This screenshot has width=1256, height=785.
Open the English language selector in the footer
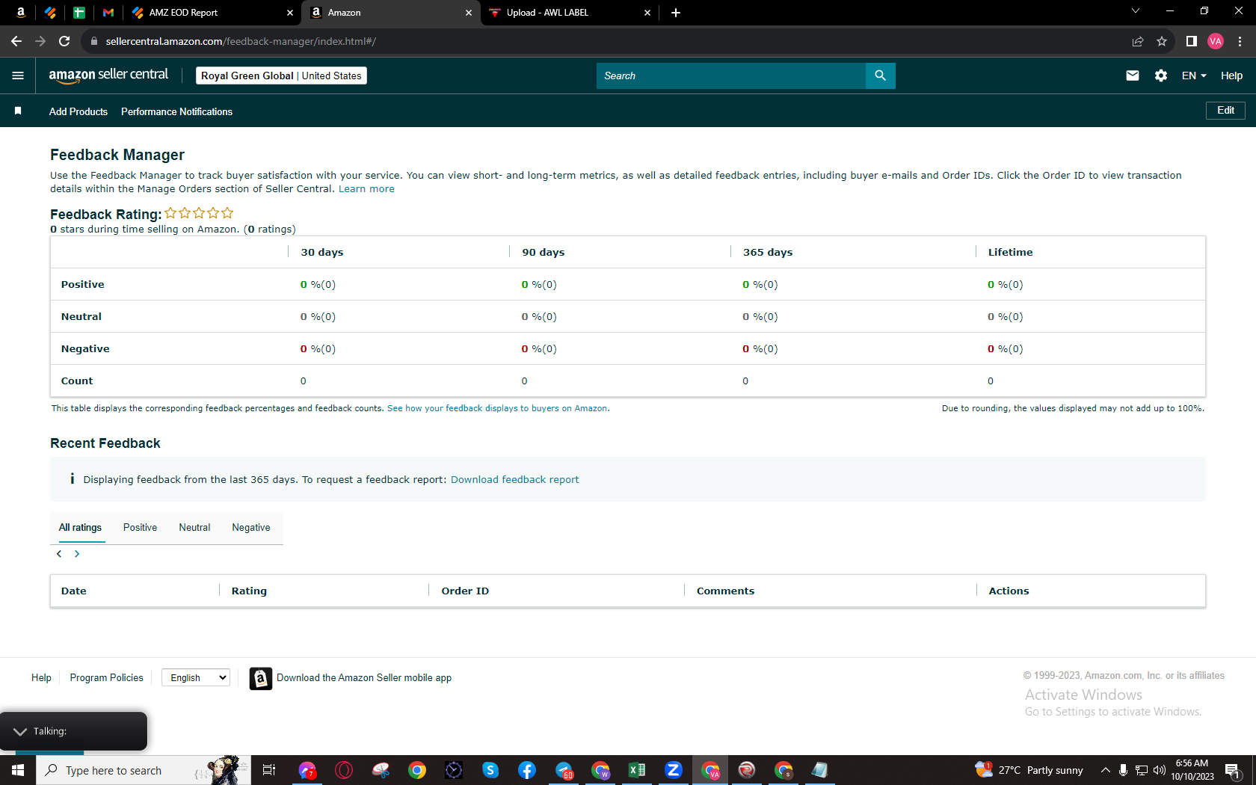pos(196,678)
